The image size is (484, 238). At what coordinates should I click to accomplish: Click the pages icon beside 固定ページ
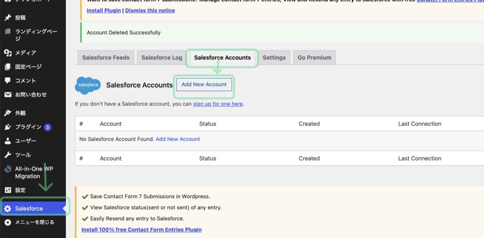pos(8,67)
